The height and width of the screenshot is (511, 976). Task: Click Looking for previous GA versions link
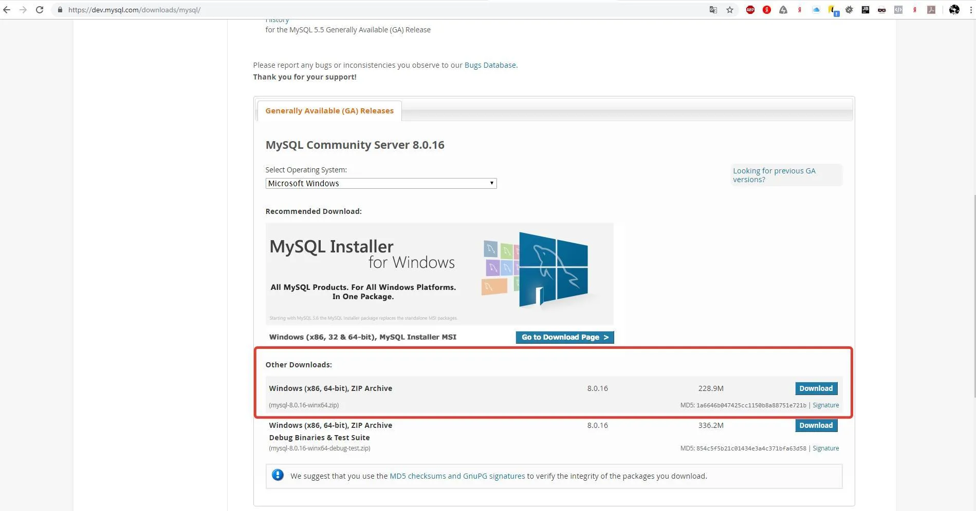(x=774, y=175)
